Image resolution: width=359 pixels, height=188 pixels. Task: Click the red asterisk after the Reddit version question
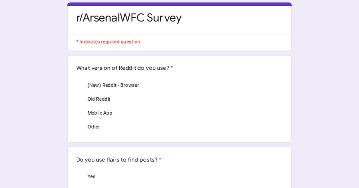pyautogui.click(x=172, y=68)
